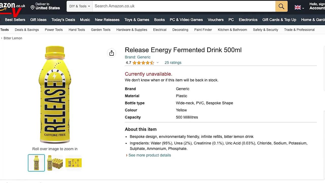Click the 4.7 star rating stars
This screenshot has width=325, height=183.
tap(143, 63)
